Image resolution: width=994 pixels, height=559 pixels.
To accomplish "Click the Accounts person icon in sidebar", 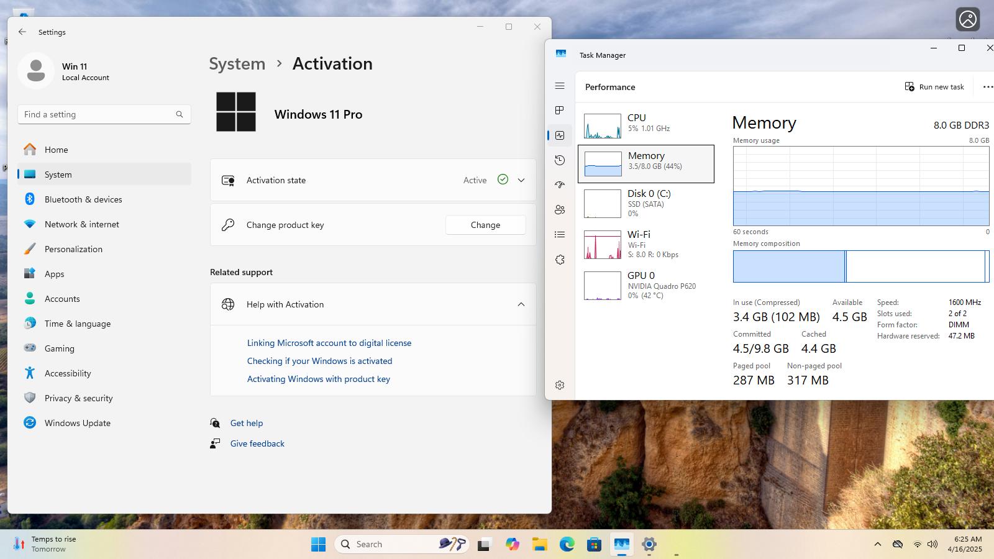I will pyautogui.click(x=30, y=298).
